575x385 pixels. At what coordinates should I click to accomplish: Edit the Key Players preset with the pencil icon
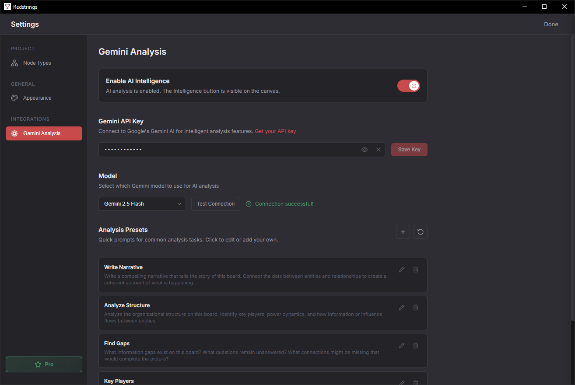click(401, 382)
